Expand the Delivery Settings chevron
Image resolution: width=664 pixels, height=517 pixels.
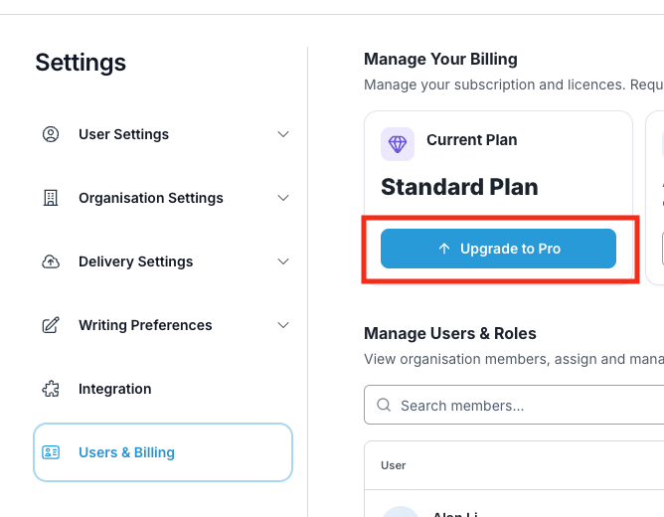(x=283, y=261)
